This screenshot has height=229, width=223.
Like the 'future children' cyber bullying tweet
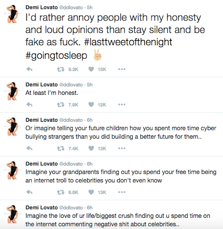click(x=91, y=148)
